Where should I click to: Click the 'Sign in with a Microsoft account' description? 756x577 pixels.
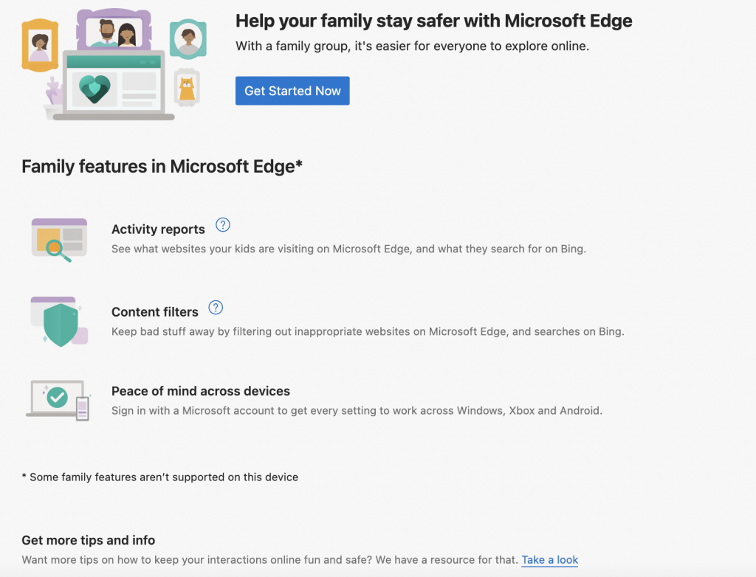pos(357,411)
